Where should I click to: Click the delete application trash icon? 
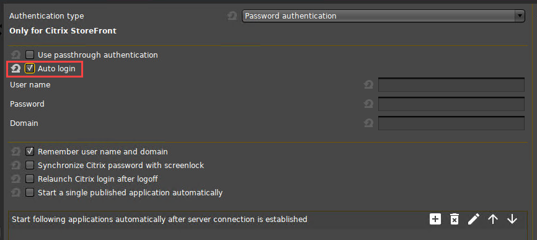coord(454,219)
